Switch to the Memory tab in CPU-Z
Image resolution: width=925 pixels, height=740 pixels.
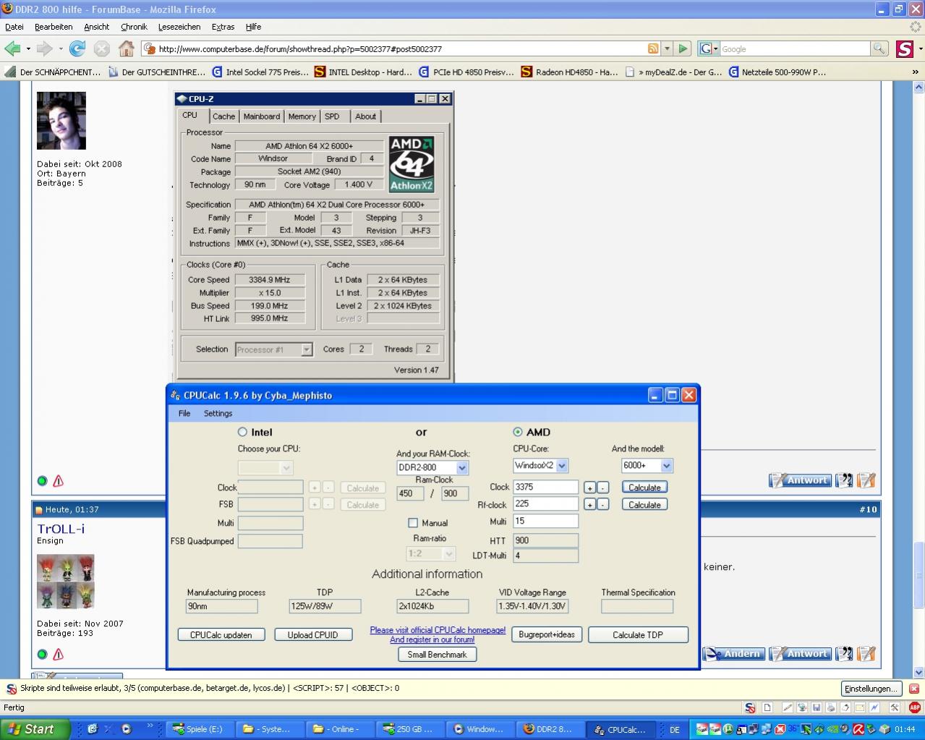pos(302,116)
